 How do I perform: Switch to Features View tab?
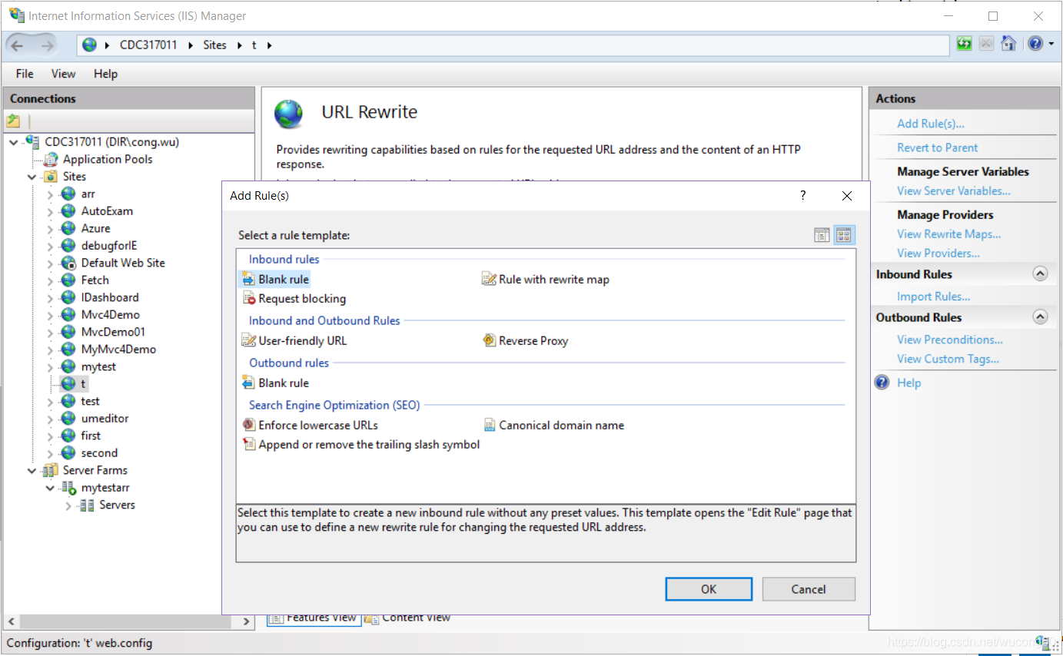coord(314,618)
